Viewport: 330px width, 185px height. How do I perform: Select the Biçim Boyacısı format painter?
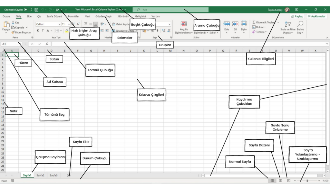(21, 32)
